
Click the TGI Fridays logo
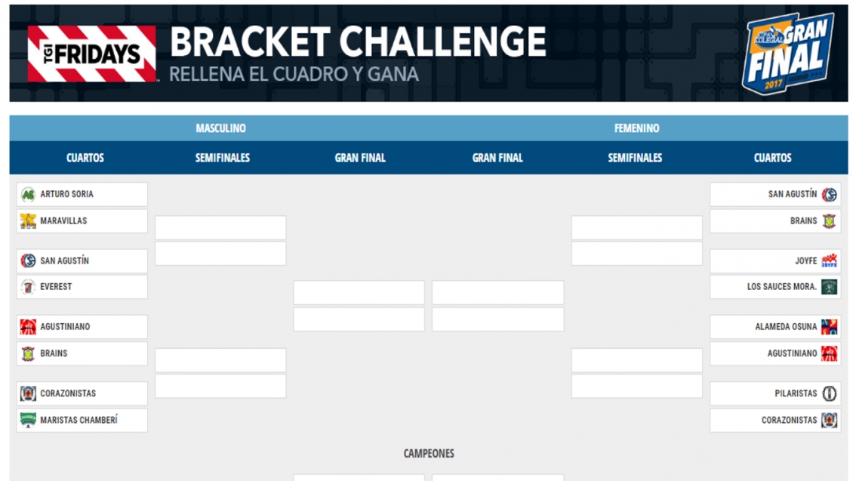click(92, 54)
